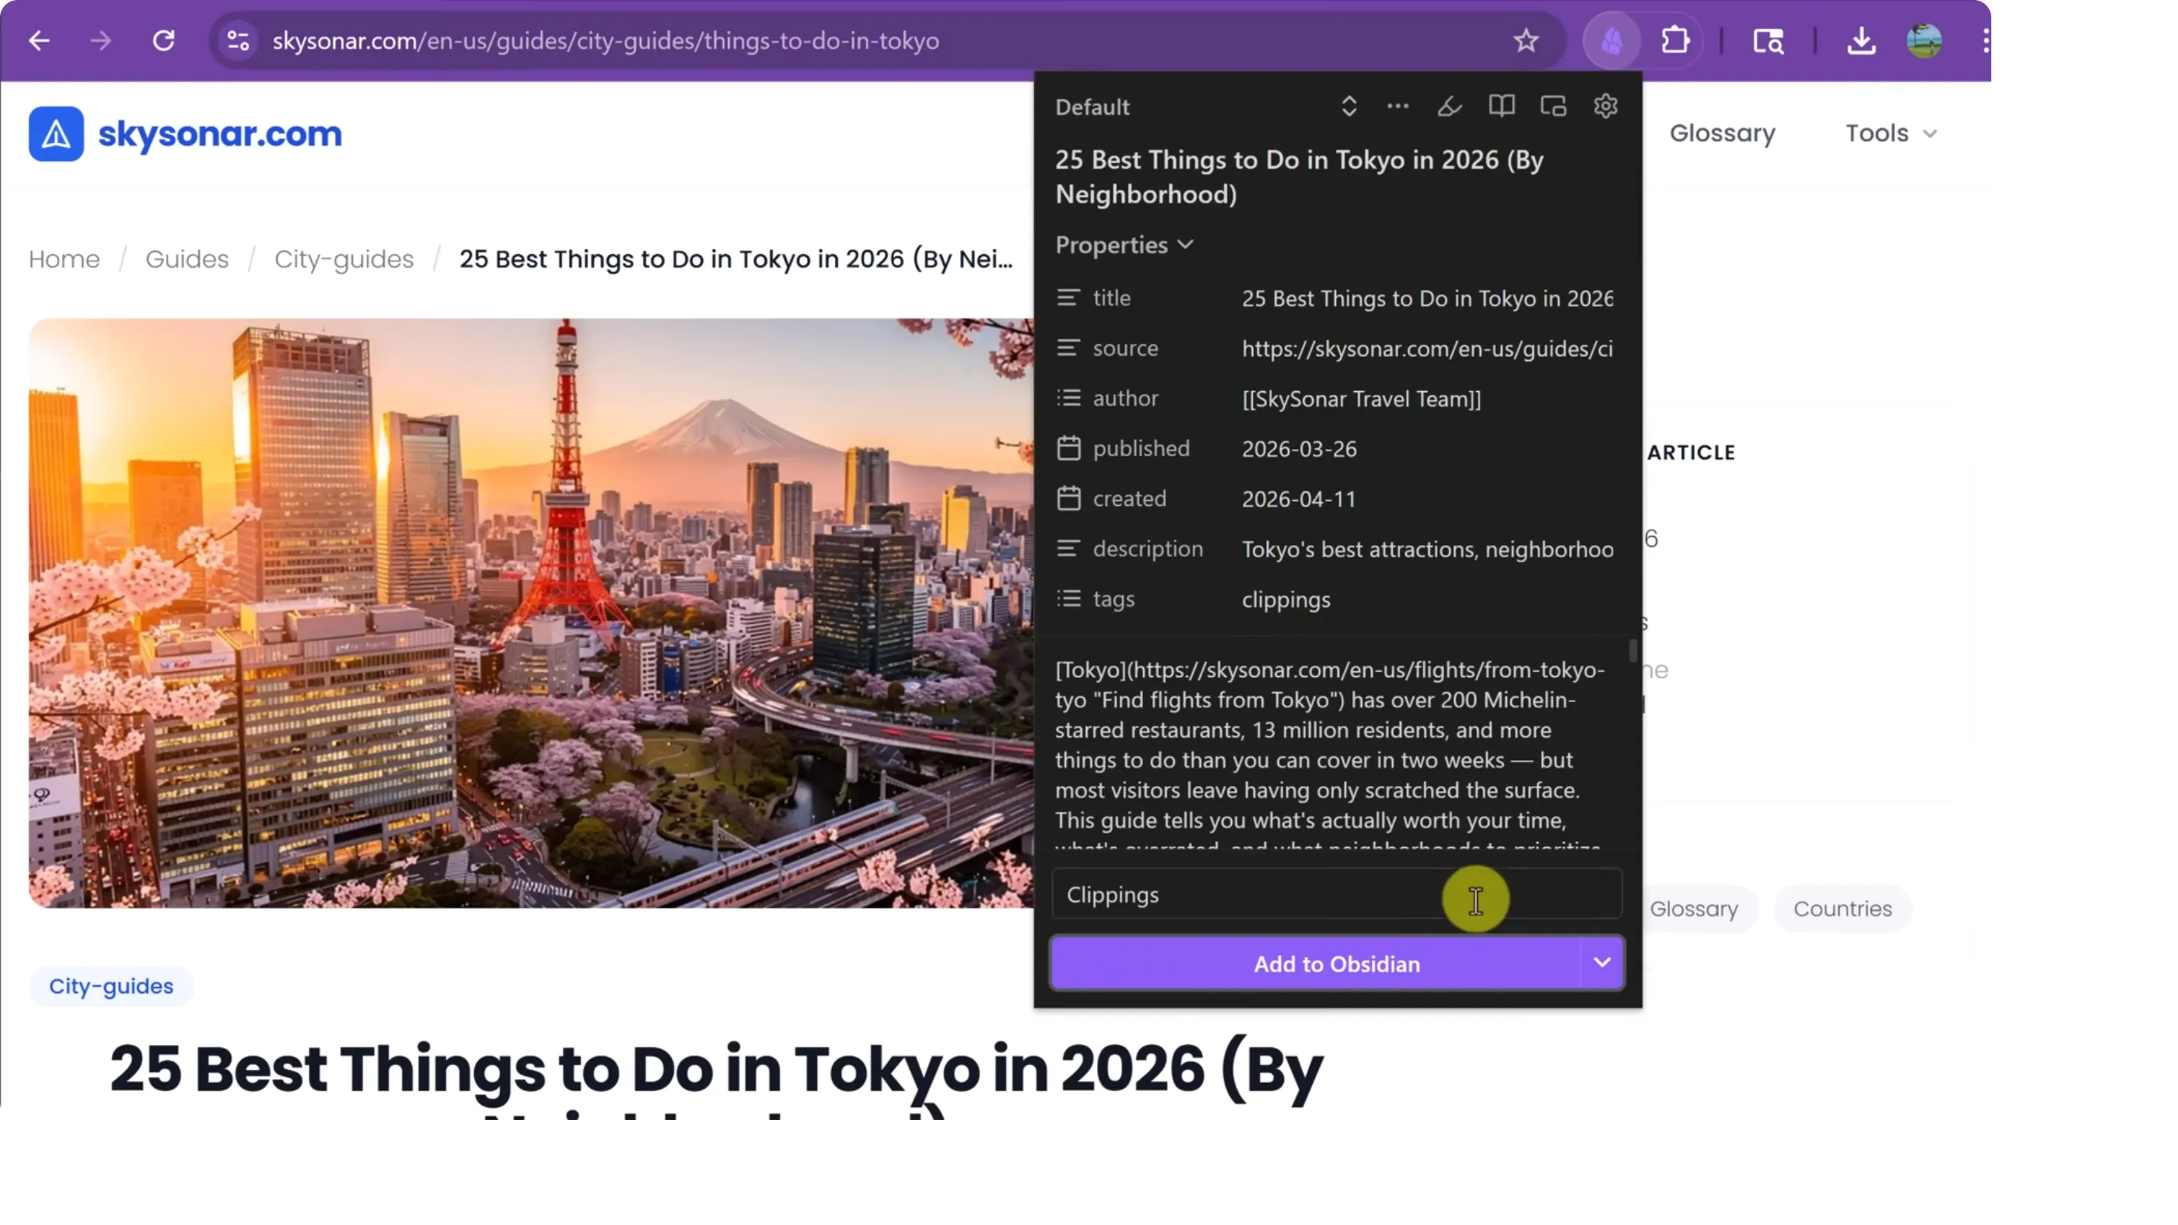Open the City-guides breadcrumb link
Image resolution: width=2178 pixels, height=1225 pixels.
point(343,258)
